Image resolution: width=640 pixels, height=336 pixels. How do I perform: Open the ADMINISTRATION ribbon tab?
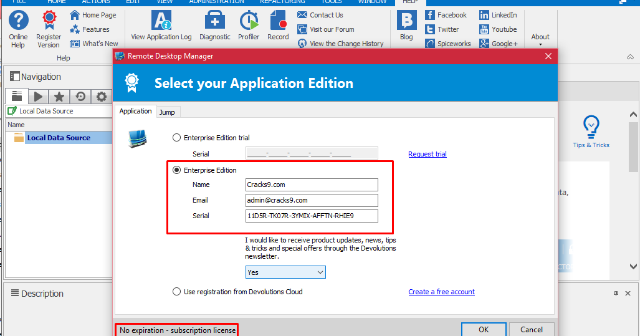click(216, 2)
